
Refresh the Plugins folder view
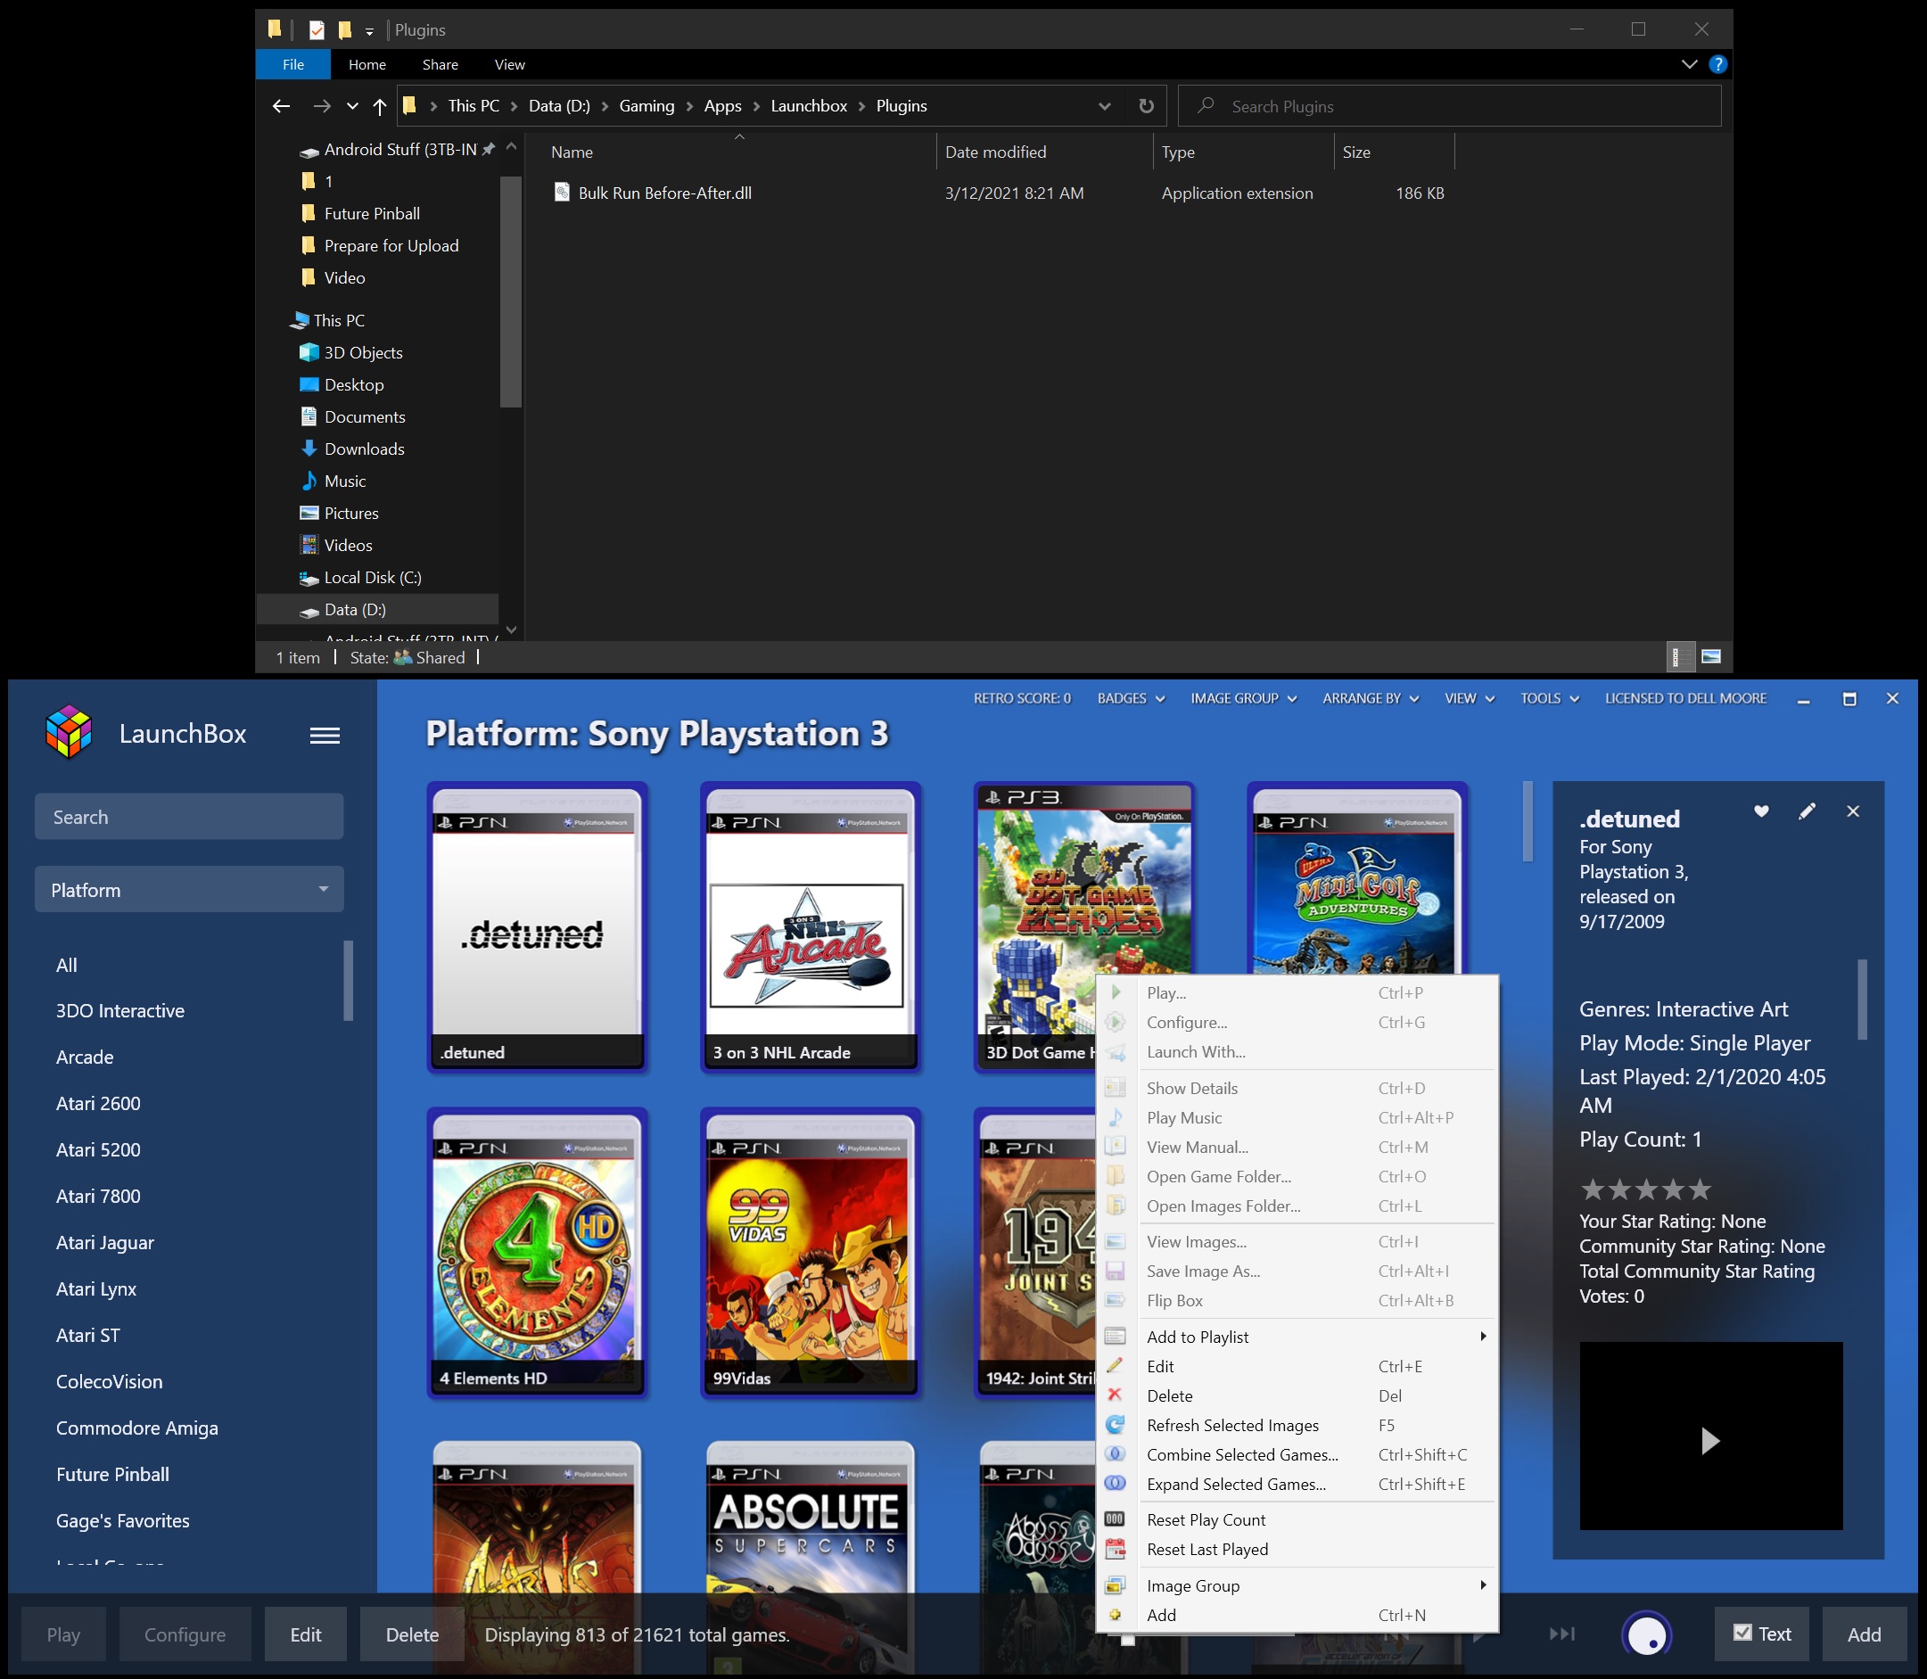point(1146,106)
